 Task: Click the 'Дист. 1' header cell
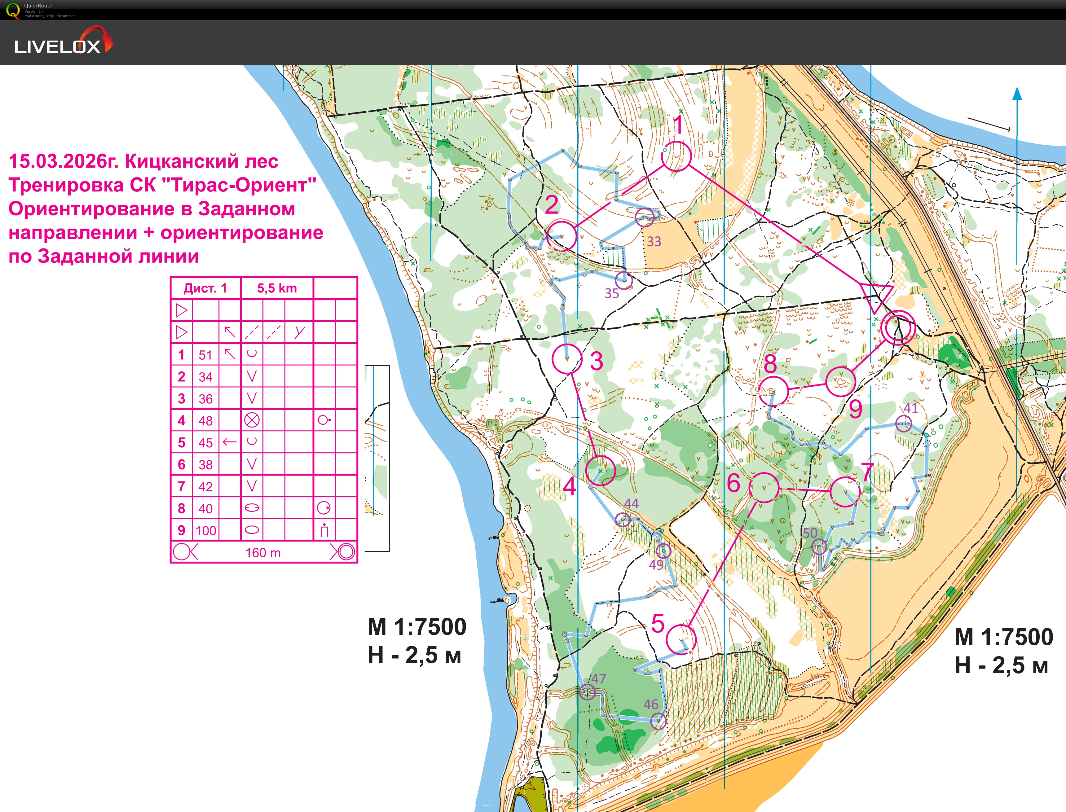tap(205, 288)
